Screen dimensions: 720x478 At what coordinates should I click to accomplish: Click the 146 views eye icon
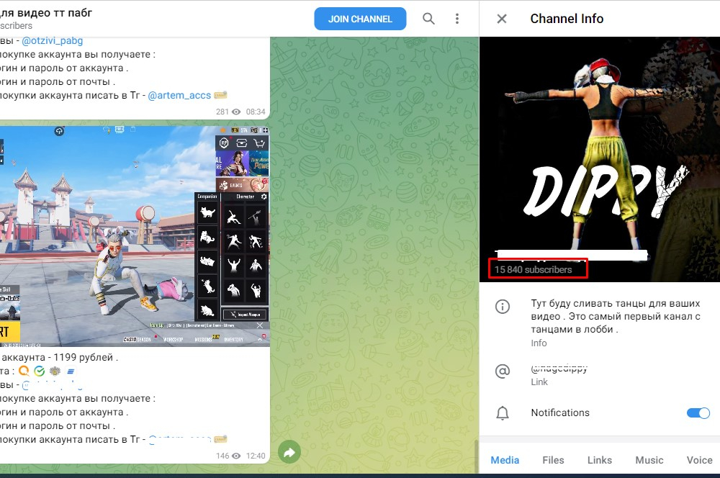coord(236,456)
